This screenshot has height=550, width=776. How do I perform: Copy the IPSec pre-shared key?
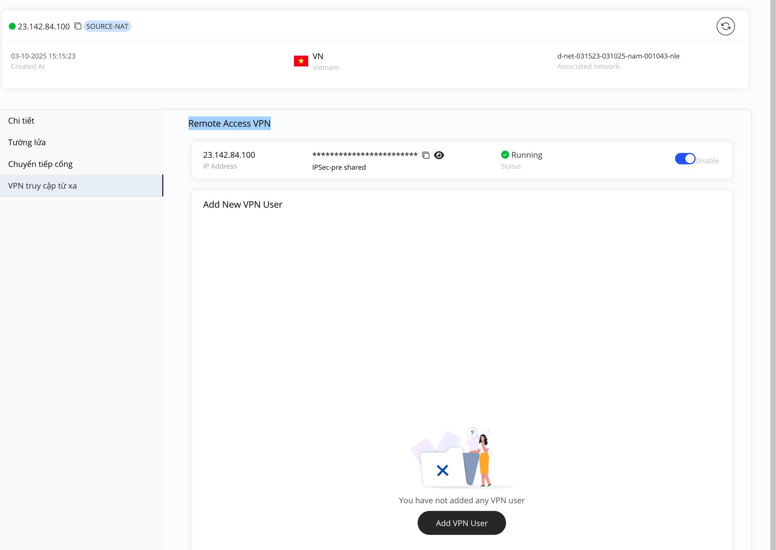click(426, 155)
